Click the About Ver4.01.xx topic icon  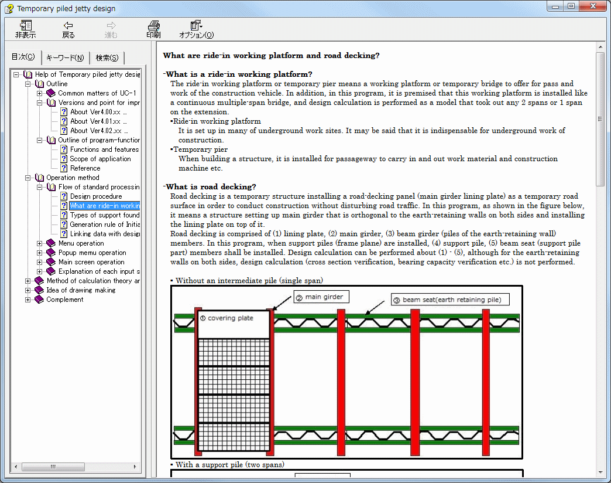pyautogui.click(x=64, y=121)
